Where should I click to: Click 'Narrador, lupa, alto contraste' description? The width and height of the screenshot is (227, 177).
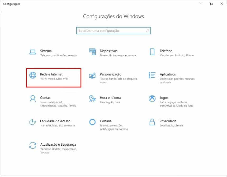coord(58,126)
